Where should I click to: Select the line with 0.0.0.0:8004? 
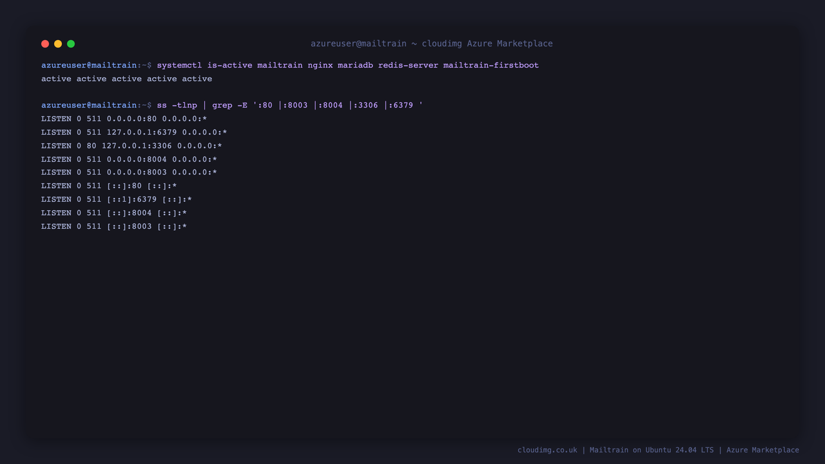(129, 159)
